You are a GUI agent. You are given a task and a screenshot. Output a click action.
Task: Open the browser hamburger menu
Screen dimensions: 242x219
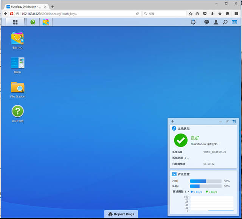tap(236, 14)
